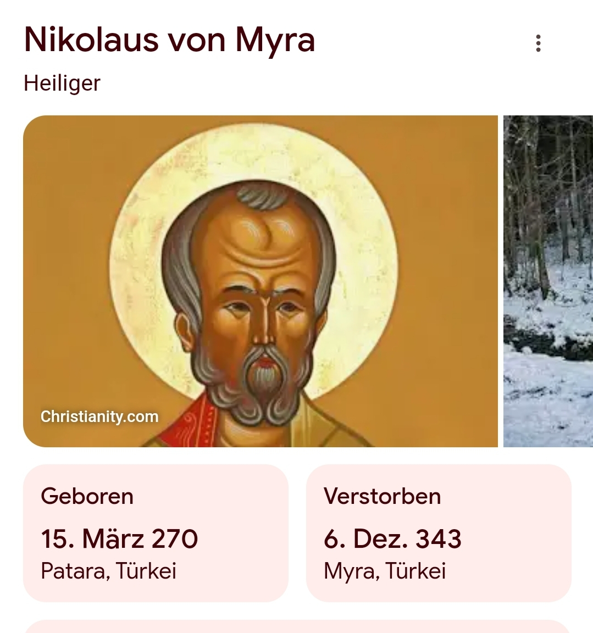Open the three-dot more options menu
593x633 pixels.
coord(538,43)
